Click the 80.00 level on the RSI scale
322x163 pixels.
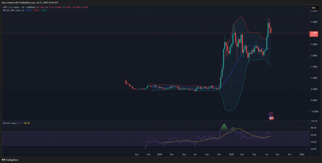tap(314, 128)
